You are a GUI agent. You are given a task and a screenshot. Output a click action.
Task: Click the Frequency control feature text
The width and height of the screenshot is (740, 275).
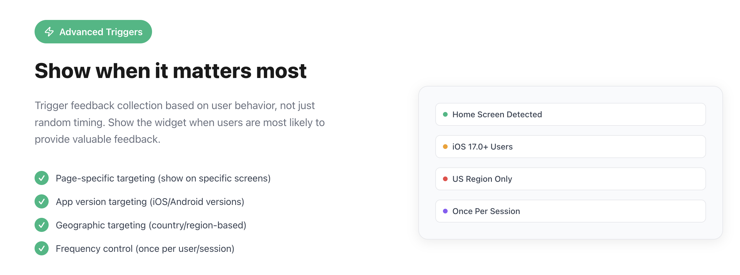pyautogui.click(x=145, y=249)
